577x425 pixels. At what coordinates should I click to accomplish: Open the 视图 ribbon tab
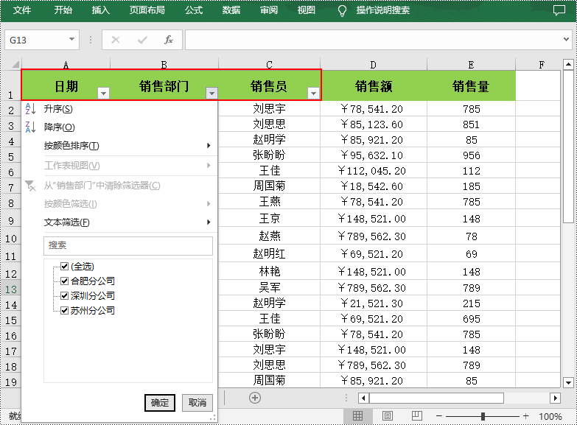(307, 10)
